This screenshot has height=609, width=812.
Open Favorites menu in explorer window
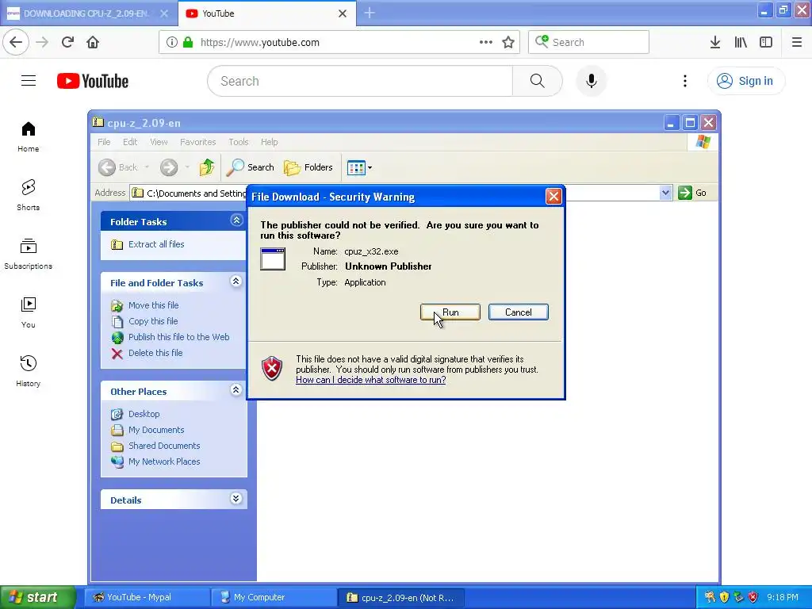tap(197, 142)
